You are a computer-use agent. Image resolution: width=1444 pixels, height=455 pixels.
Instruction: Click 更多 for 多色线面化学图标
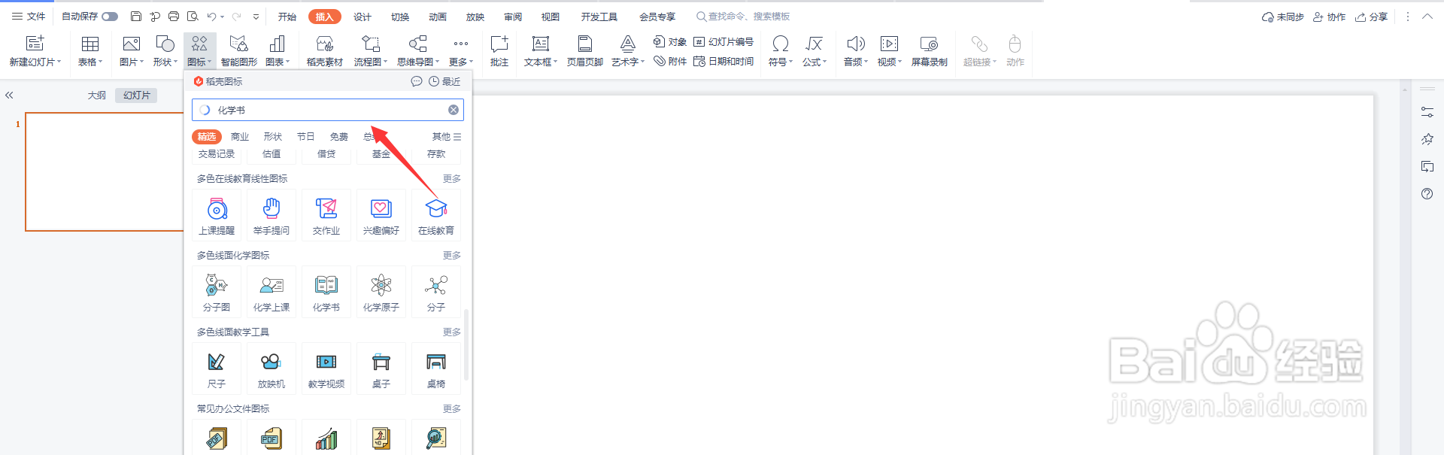452,256
